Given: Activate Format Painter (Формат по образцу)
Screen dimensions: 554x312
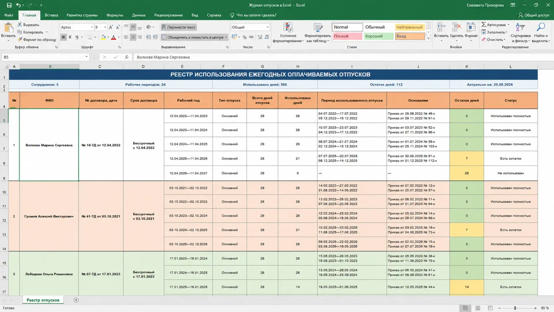Looking at the screenshot, I should [x=37, y=40].
